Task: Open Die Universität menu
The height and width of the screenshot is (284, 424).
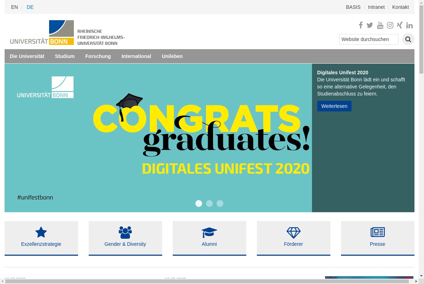Action: coord(27,56)
